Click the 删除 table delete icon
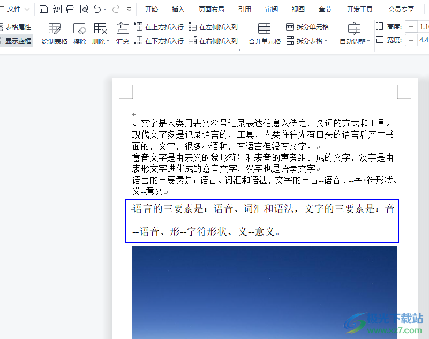Image resolution: width=429 pixels, height=339 pixels. pos(100,28)
